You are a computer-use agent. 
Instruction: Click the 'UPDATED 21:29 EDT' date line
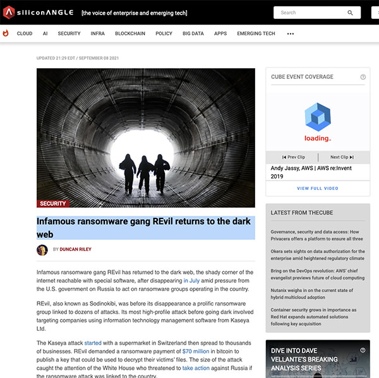[77, 58]
